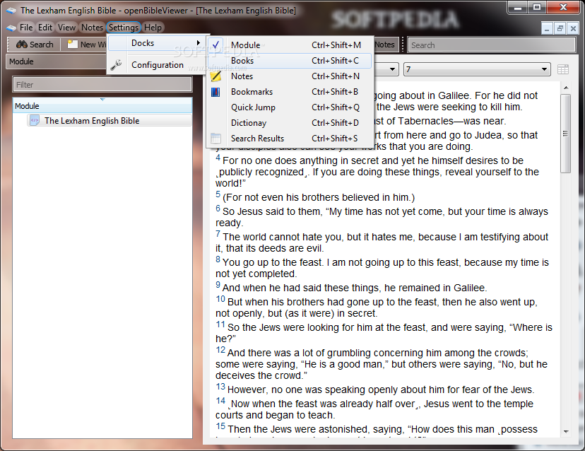The image size is (585, 451).
Task: Click the table grid icon beside chapter dropdown
Action: 562,69
